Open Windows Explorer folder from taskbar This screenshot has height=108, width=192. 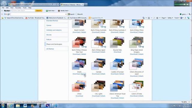click(x=18, y=106)
